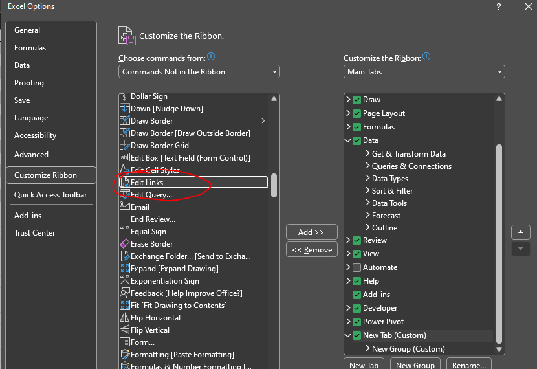The image size is (537, 369).
Task: Expand the Get & Transform Data group
Action: pyautogui.click(x=367, y=153)
